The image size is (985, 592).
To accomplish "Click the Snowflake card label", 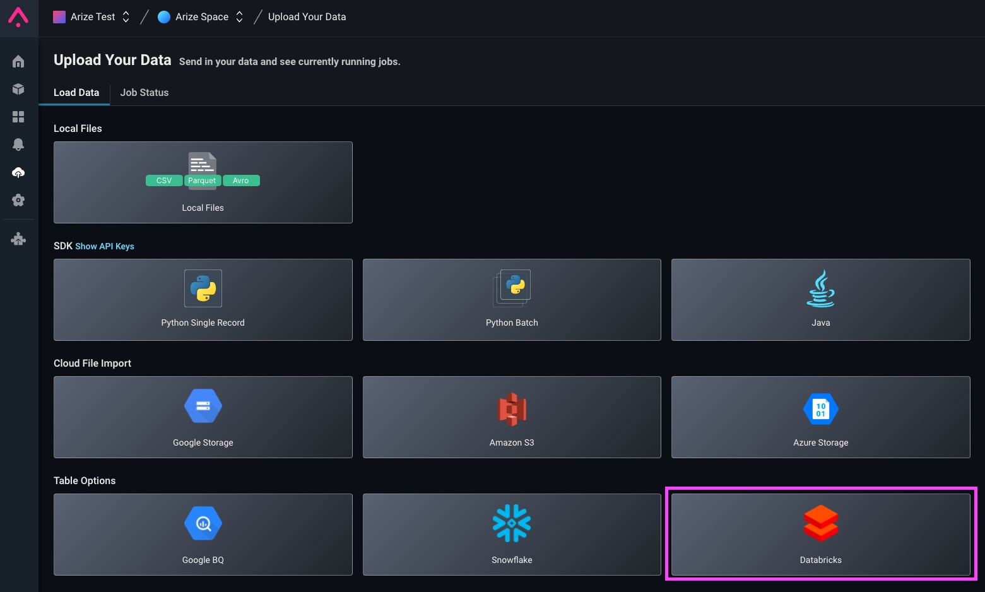I will (512, 560).
